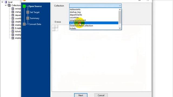The height and width of the screenshot is (97, 173).
Task: Click the green Open Source step indicator
Action: (24, 6)
